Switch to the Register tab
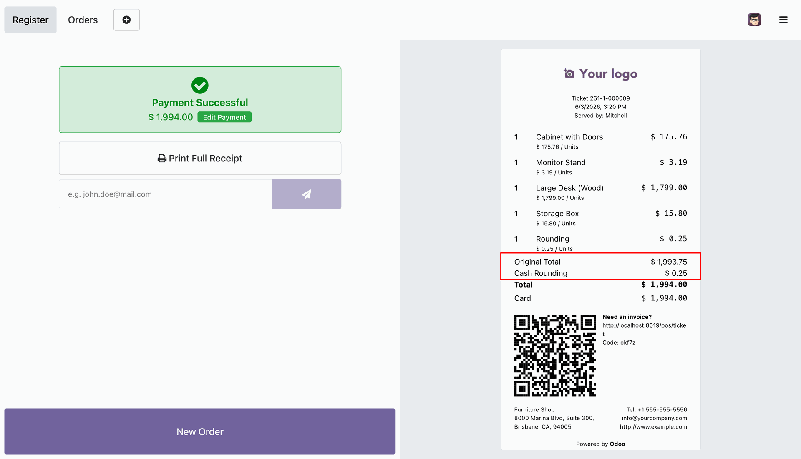 click(x=30, y=20)
